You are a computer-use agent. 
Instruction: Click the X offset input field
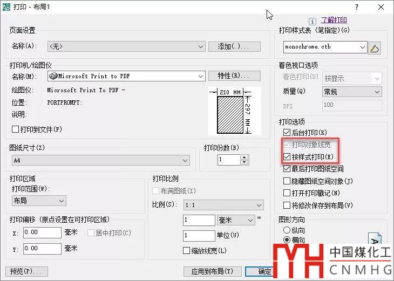42,232
